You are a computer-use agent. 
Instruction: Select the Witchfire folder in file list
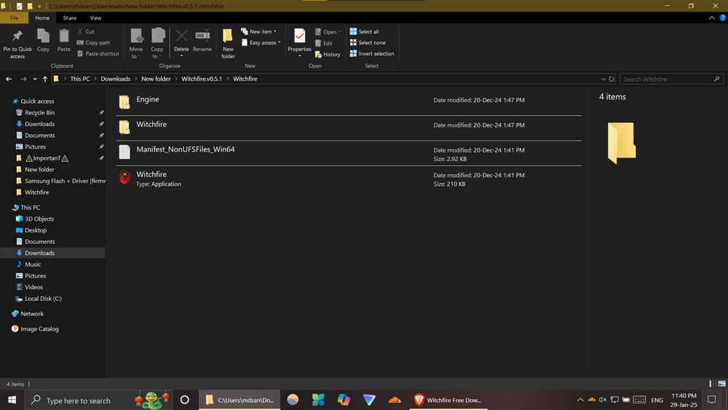pyautogui.click(x=349, y=127)
